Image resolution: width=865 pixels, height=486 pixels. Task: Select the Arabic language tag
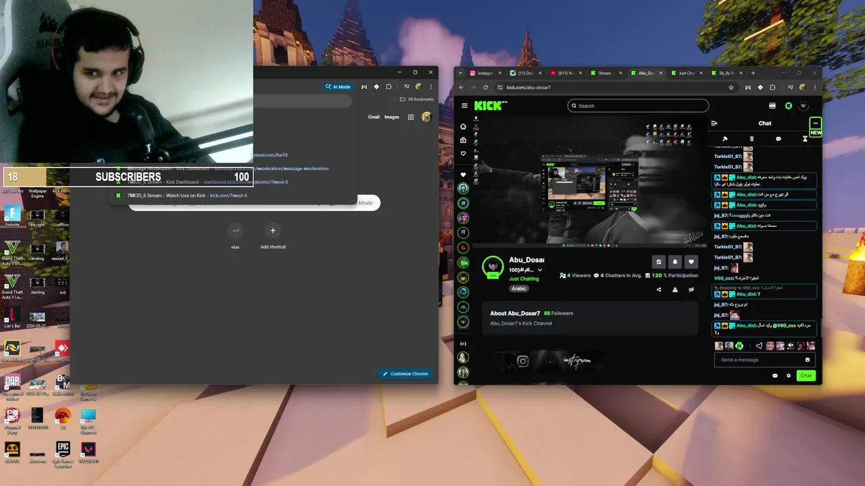pos(519,288)
